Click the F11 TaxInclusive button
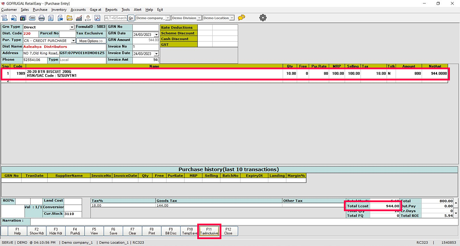Screen dimensions: 460x246 tap(209, 231)
